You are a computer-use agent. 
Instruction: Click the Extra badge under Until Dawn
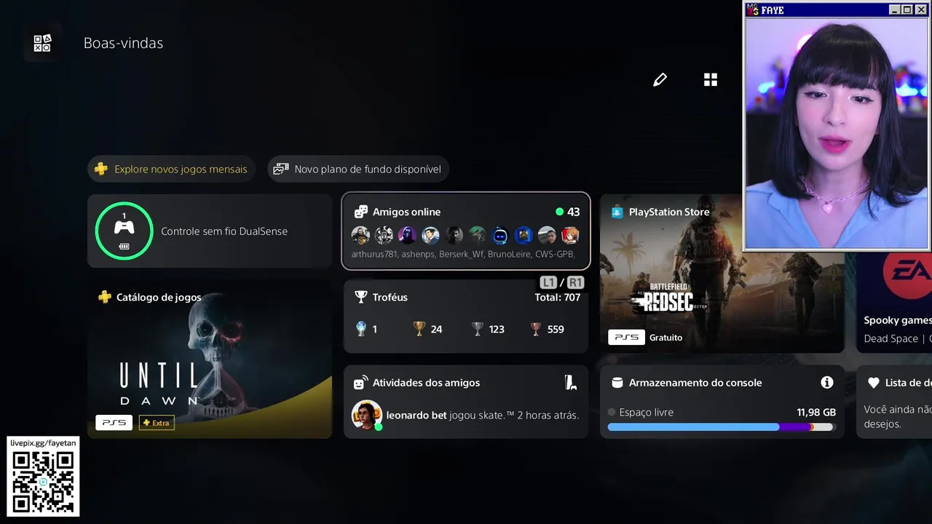157,422
